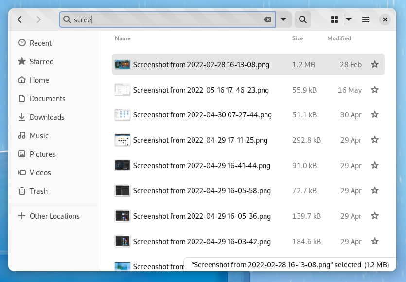Click the magnifier search toggle button
406x282 pixels.
302,19
